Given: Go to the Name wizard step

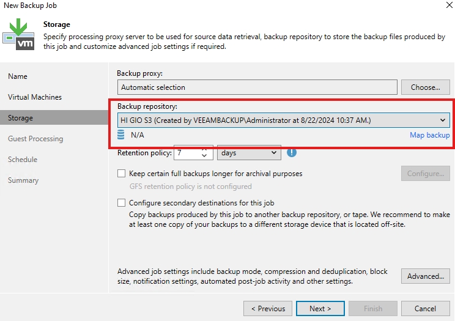Looking at the screenshot, I should (18, 76).
